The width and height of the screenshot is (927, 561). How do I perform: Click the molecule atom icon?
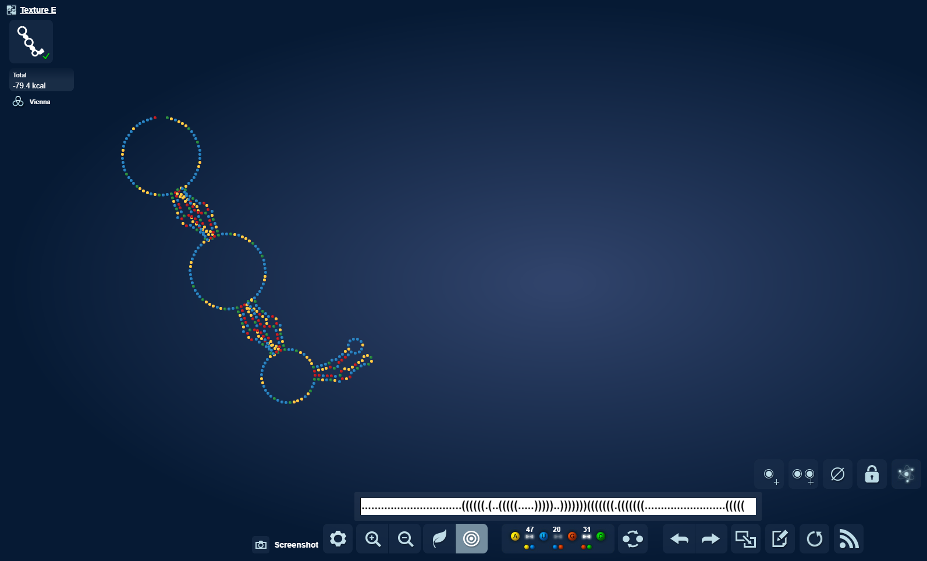click(x=906, y=474)
